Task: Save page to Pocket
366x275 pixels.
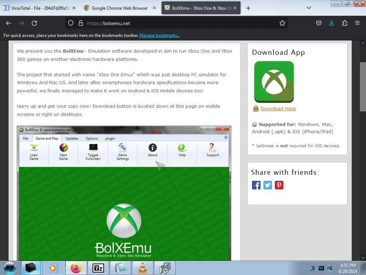Action: (x=318, y=23)
